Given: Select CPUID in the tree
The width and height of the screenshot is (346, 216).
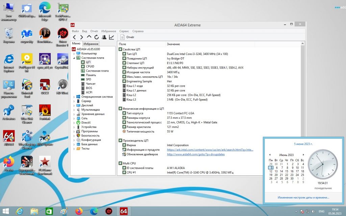Looking at the screenshot, I should (x=90, y=66).
